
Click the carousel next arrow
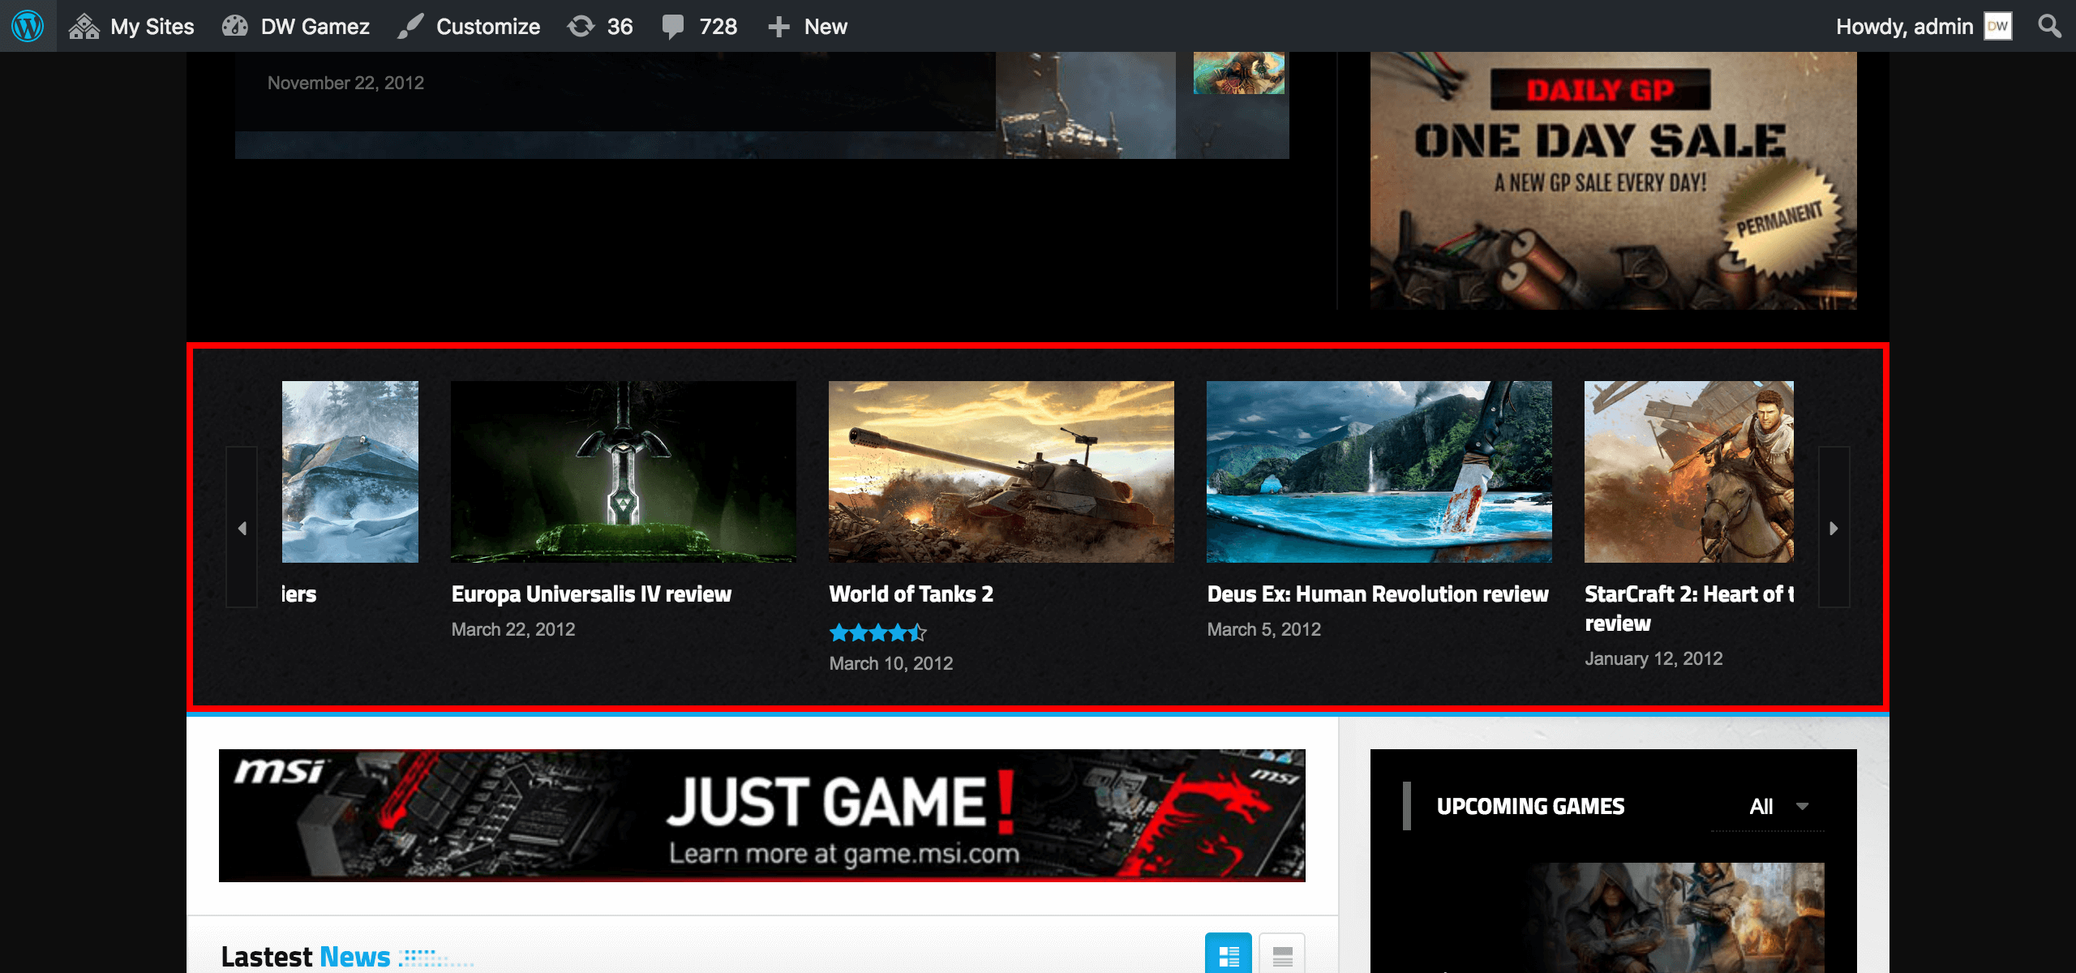(1834, 527)
